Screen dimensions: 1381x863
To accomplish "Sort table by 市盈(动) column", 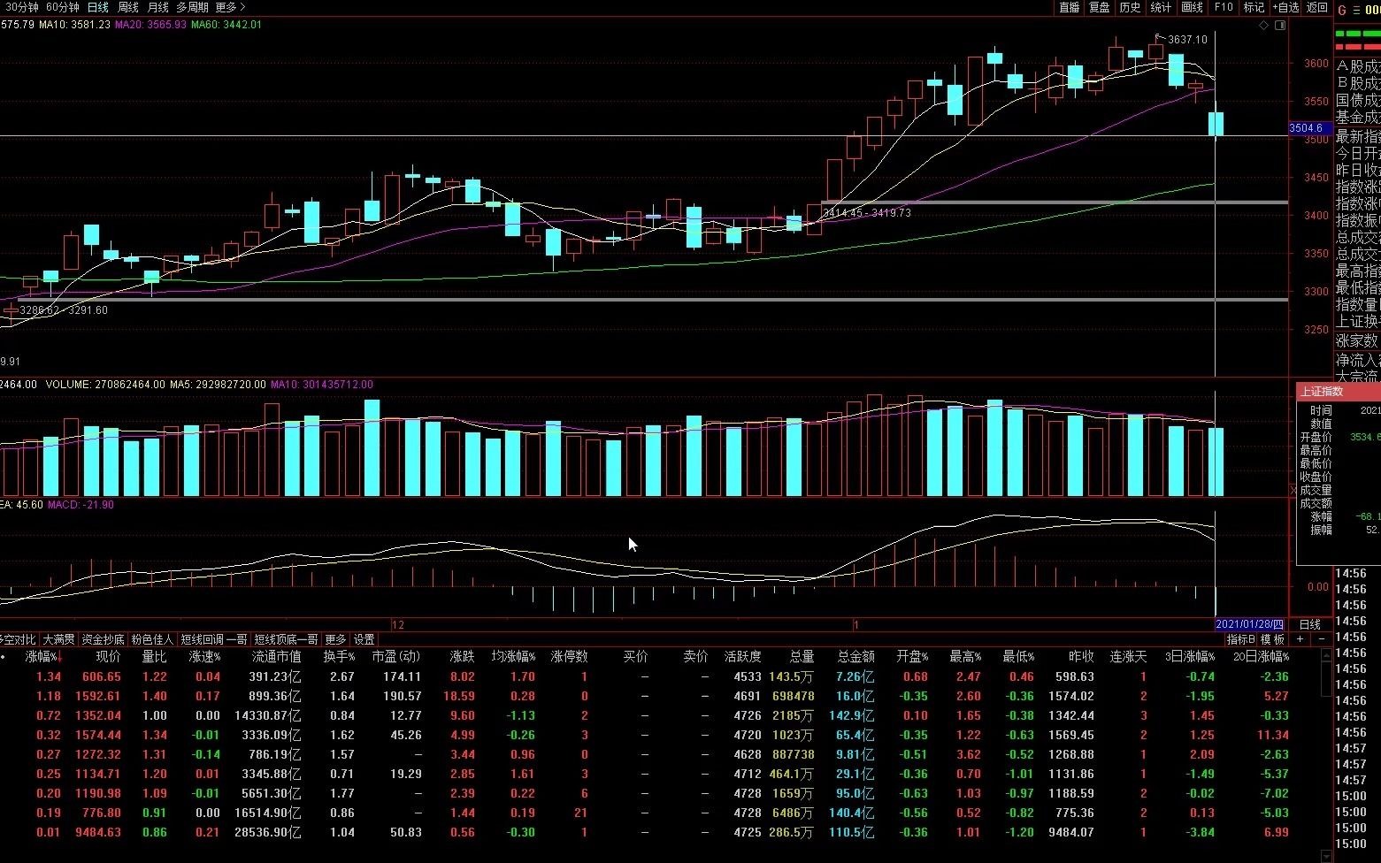I will click(x=395, y=657).
